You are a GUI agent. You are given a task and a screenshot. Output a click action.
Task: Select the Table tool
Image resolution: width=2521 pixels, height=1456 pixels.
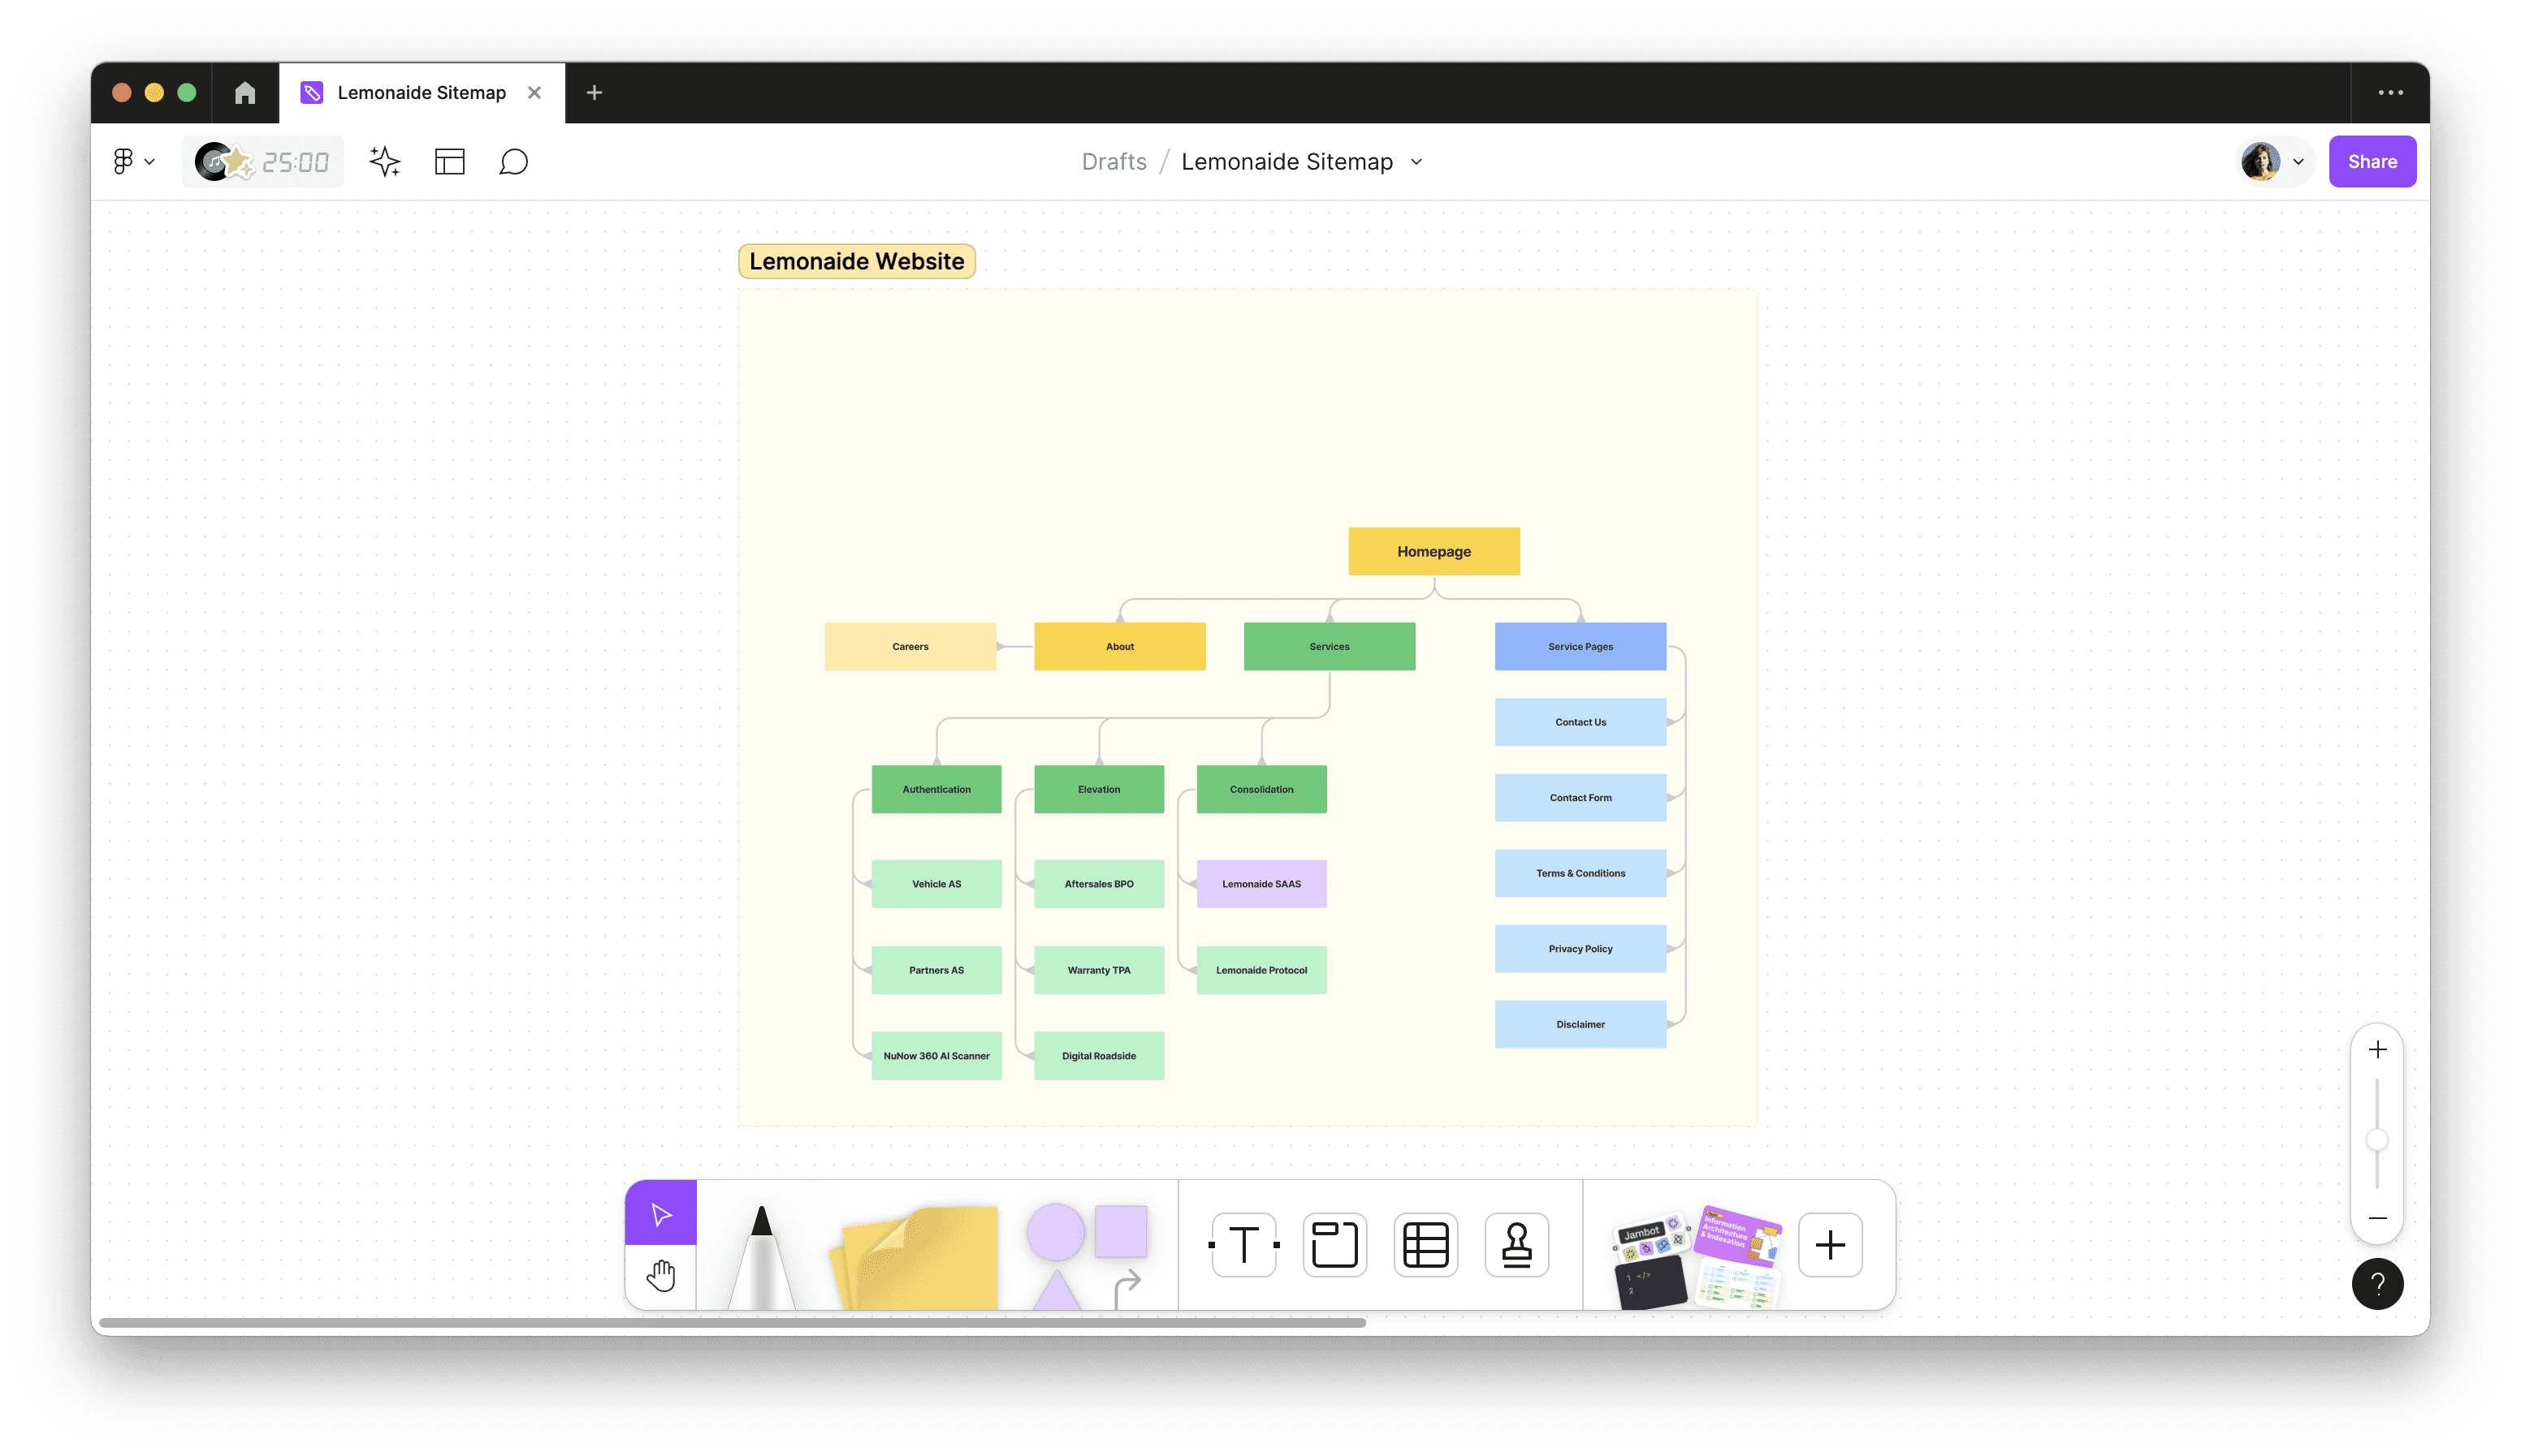(x=1425, y=1245)
